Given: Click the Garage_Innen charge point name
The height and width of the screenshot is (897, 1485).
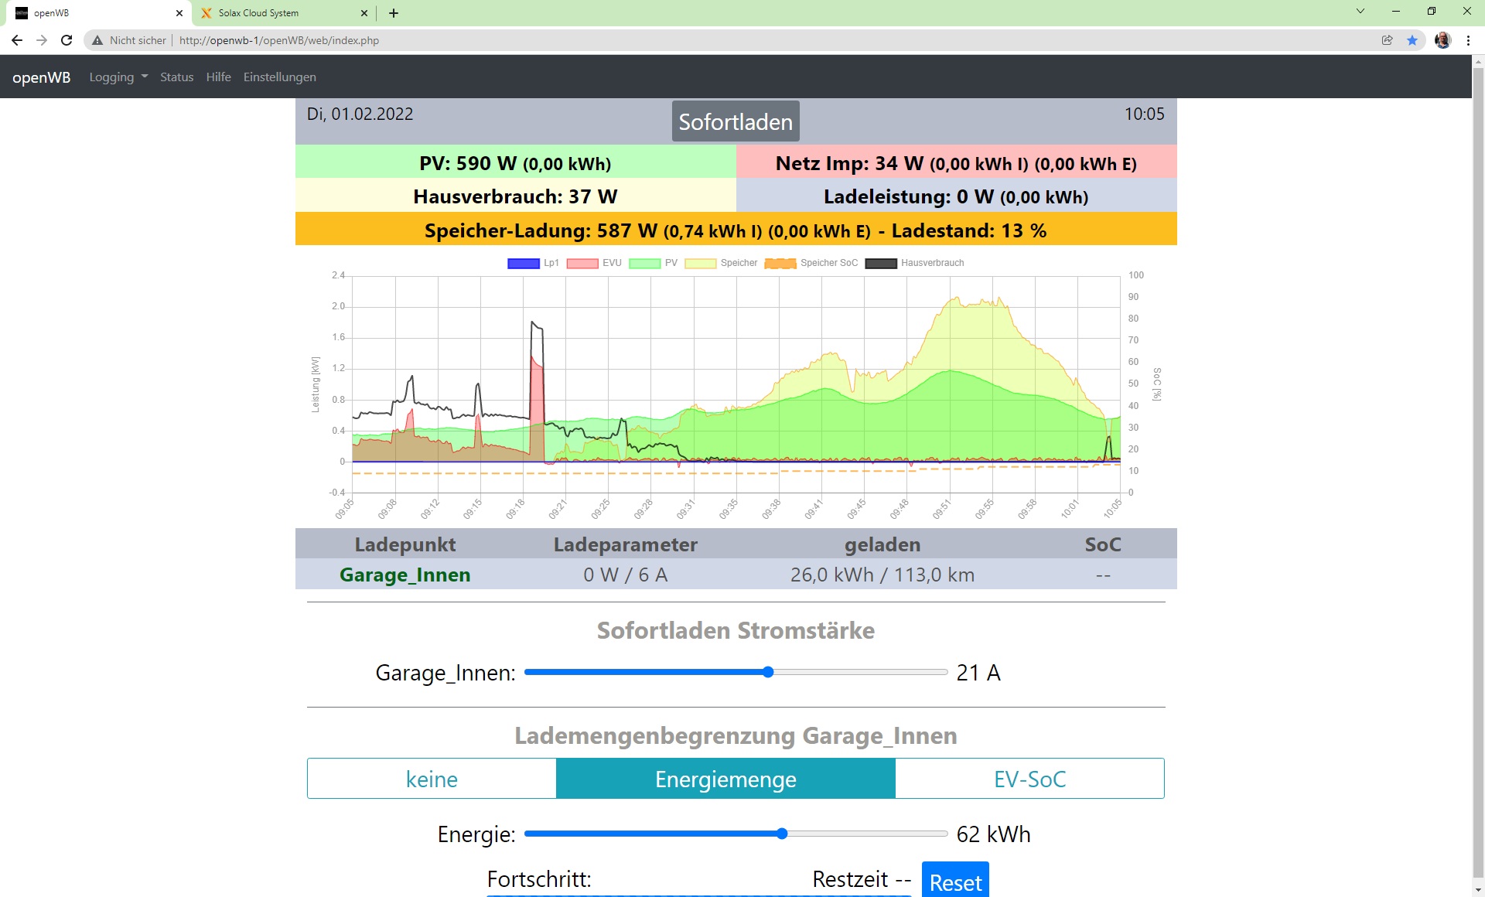Looking at the screenshot, I should point(405,575).
